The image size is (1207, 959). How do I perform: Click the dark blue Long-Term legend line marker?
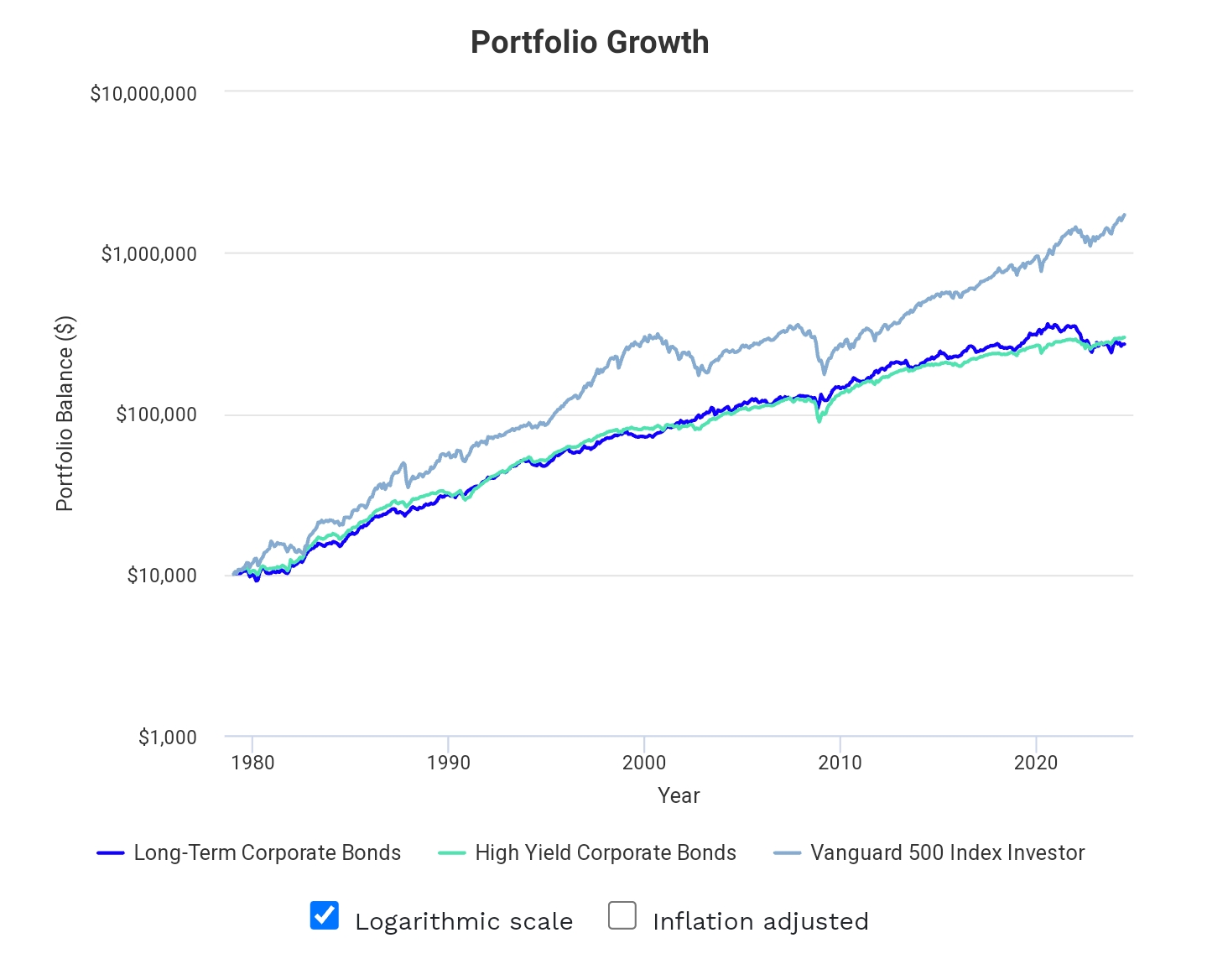tap(111, 853)
